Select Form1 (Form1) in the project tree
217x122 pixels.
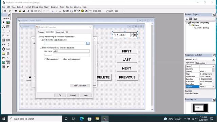[203, 28]
